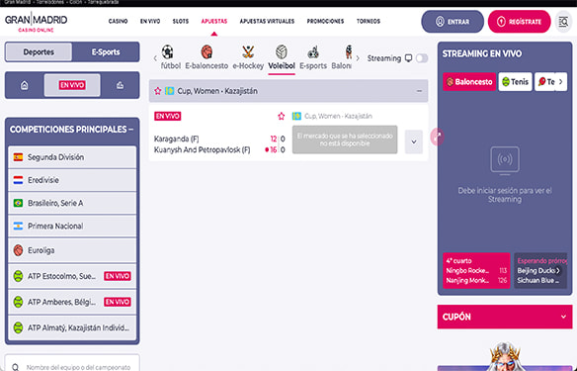Open the Gran Madrid Casino Online logo

(x=36, y=22)
